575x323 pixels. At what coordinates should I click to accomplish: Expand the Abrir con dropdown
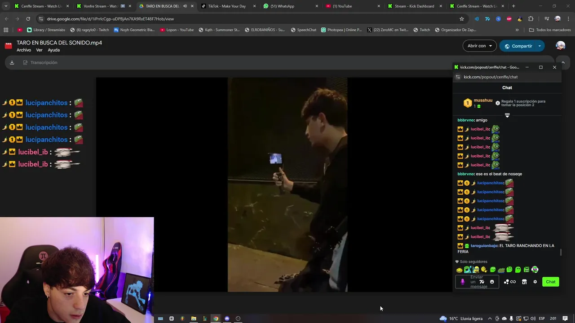click(x=480, y=46)
